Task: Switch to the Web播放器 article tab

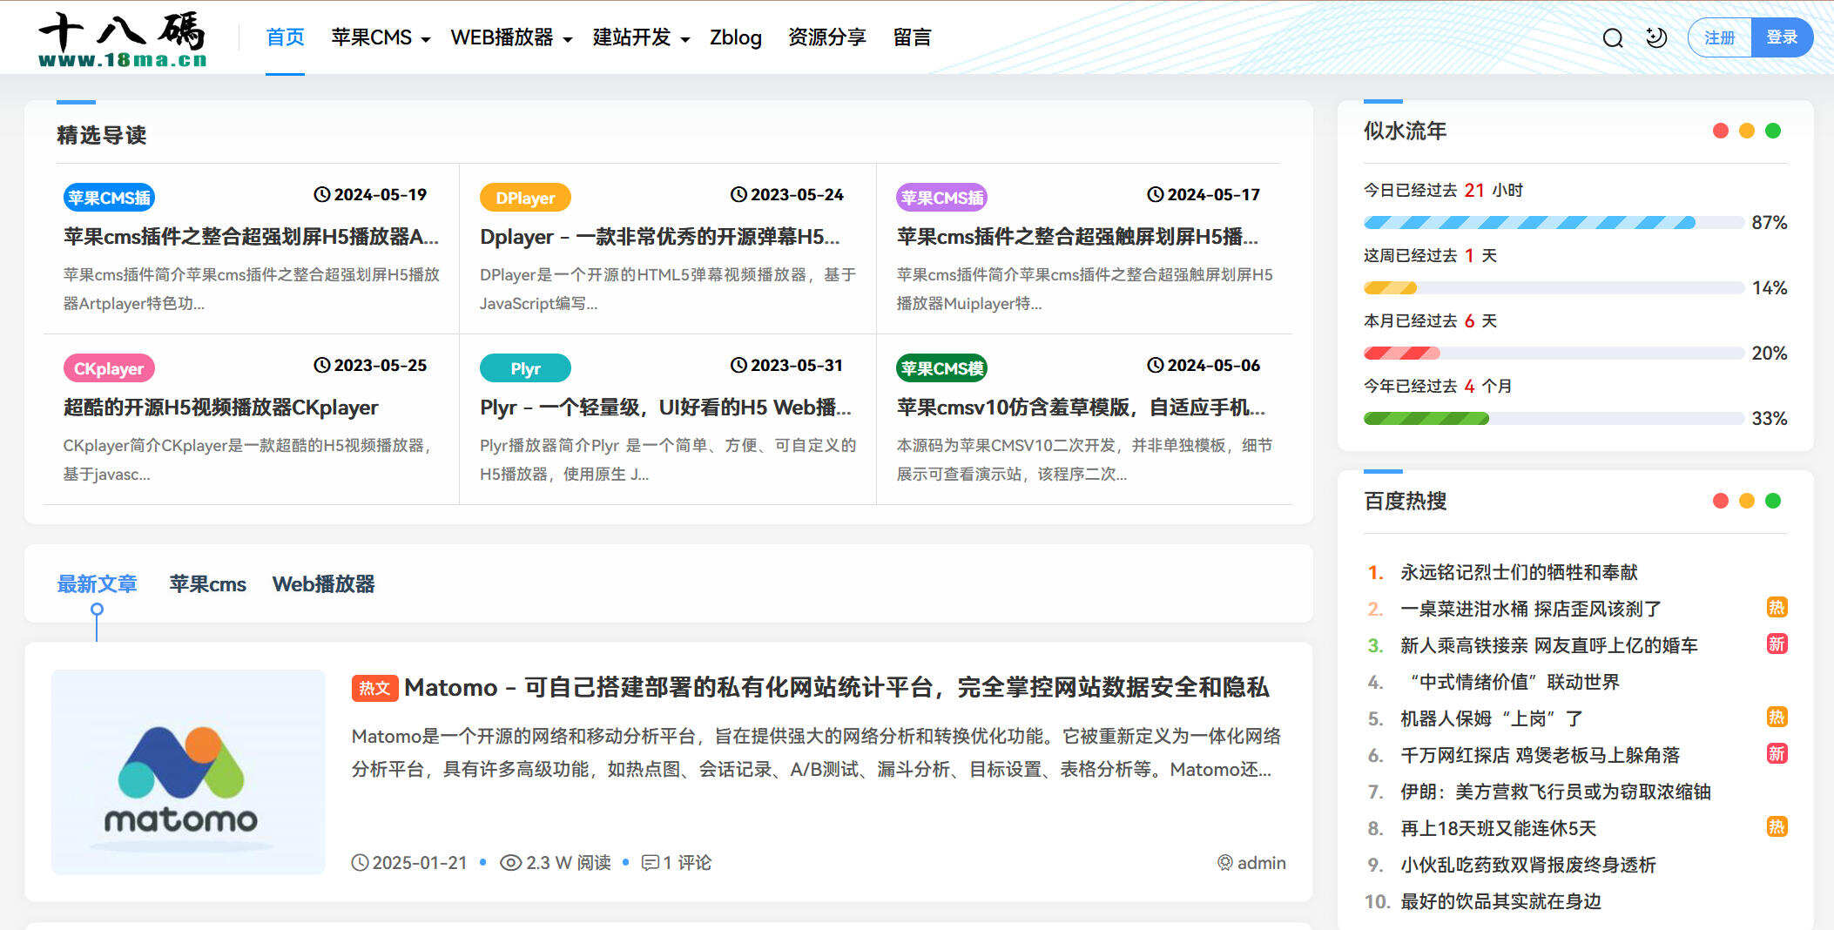Action: 323,584
